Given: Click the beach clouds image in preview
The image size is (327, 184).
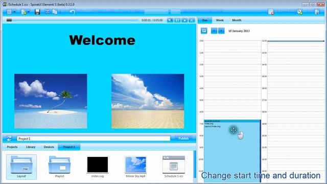Looking at the screenshot, I should [148, 101].
